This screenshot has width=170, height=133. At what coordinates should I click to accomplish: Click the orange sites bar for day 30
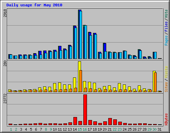pyautogui.click(x=155, y=82)
